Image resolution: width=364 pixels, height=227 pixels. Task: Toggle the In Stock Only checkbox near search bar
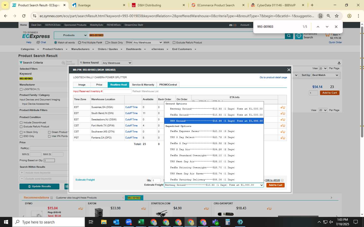pyautogui.click(x=107, y=43)
